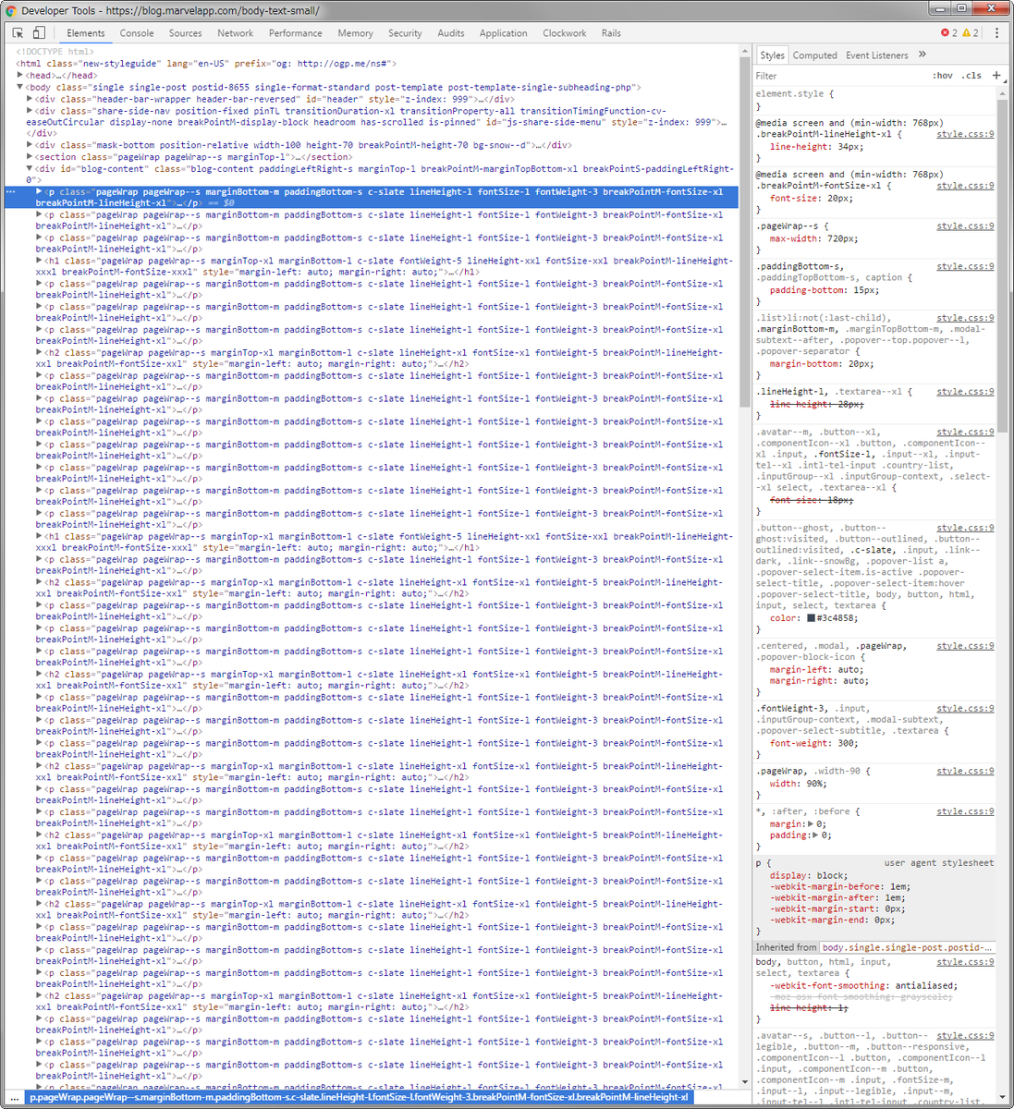Collapse the blog-content div node
Screen dimensions: 1014x1109
tap(30, 168)
